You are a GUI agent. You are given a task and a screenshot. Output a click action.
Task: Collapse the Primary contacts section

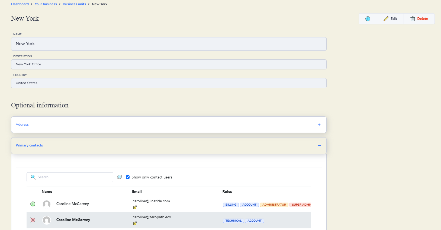point(319,146)
